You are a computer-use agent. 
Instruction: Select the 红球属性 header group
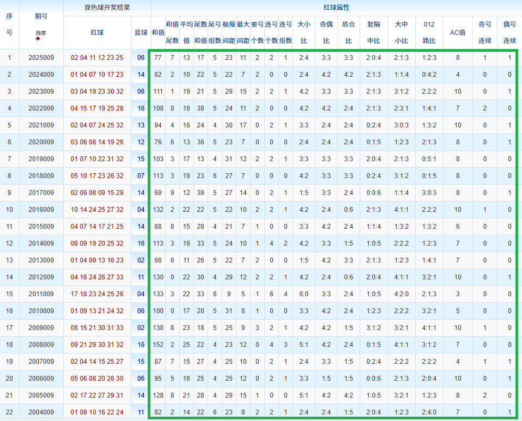pos(336,8)
